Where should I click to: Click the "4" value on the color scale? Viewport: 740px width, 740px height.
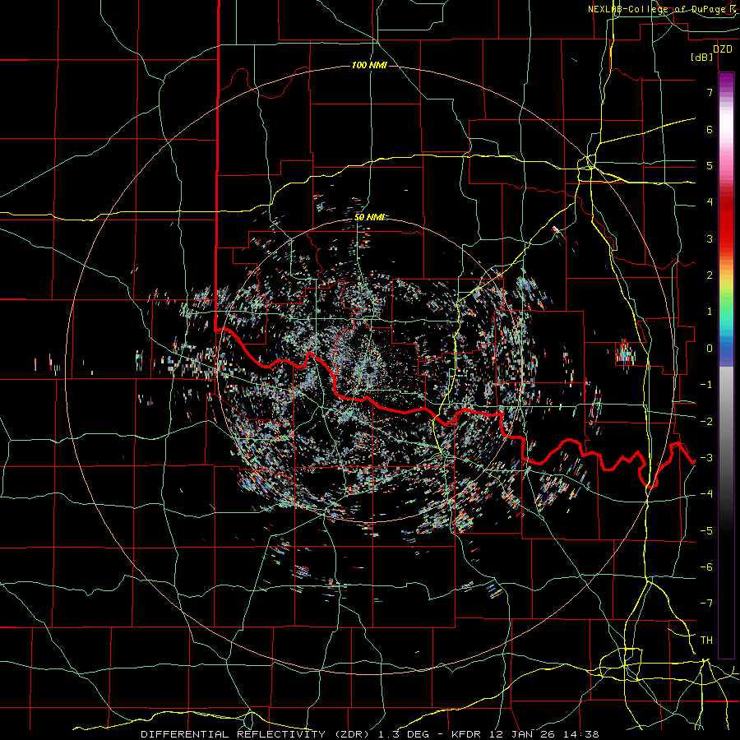[710, 202]
